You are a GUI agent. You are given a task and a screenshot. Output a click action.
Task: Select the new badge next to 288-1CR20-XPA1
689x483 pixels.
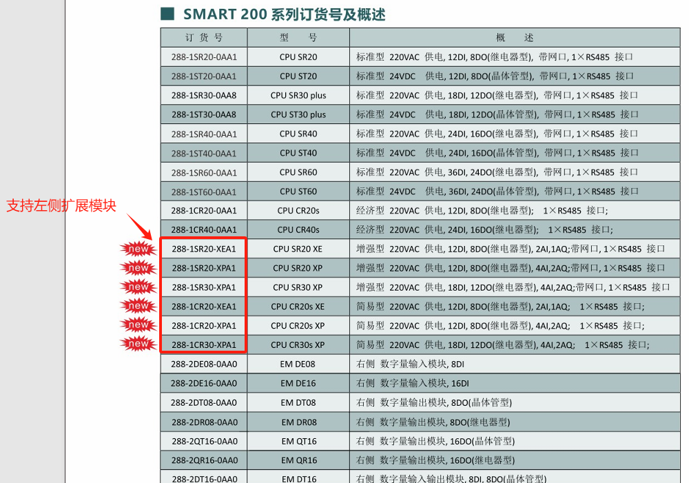138,325
